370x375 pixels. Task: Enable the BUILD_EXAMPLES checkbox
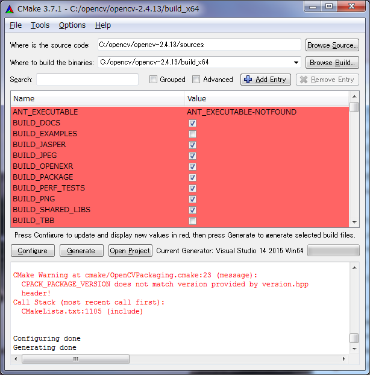[x=192, y=134]
